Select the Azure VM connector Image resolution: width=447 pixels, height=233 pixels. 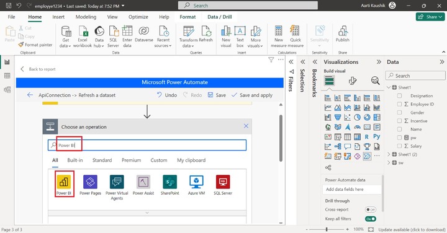click(x=196, y=185)
